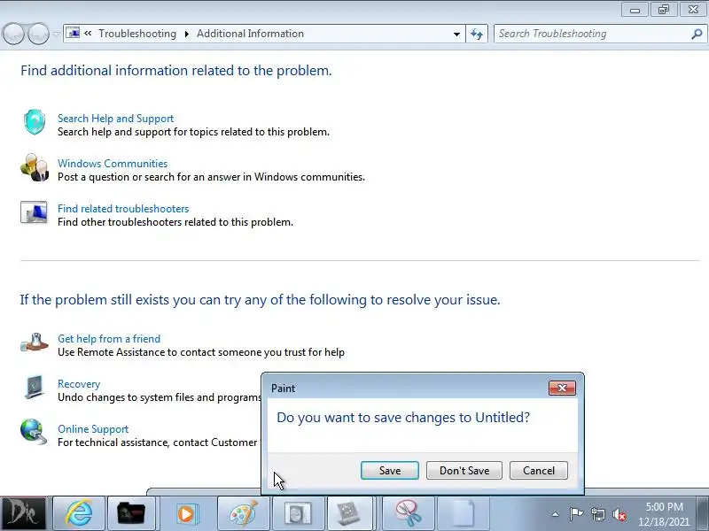This screenshot has width=709, height=531.
Task: Click the Additional Information breadcrumb
Action: click(x=250, y=34)
